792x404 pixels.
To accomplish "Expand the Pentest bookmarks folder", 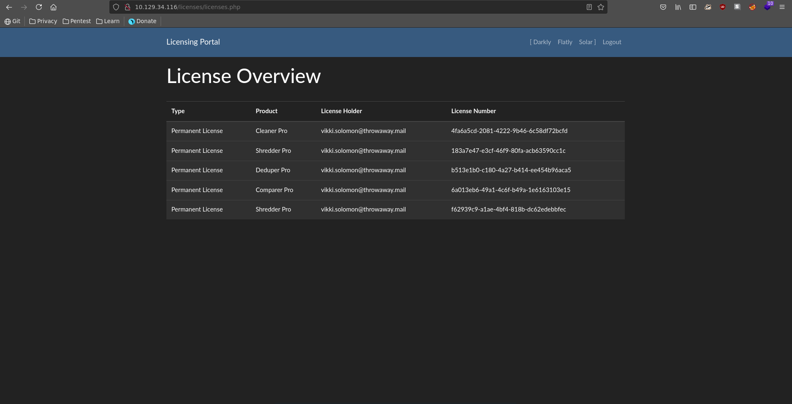I will click(77, 21).
